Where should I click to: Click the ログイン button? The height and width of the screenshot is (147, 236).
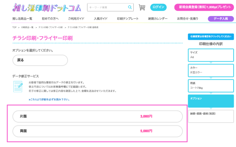(x=159, y=7)
